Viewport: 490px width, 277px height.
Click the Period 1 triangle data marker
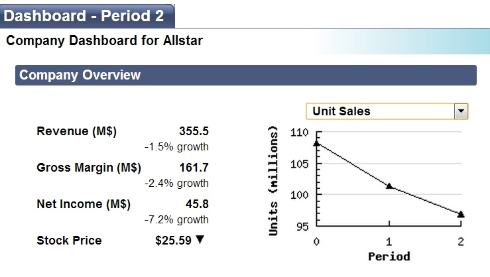(x=389, y=186)
